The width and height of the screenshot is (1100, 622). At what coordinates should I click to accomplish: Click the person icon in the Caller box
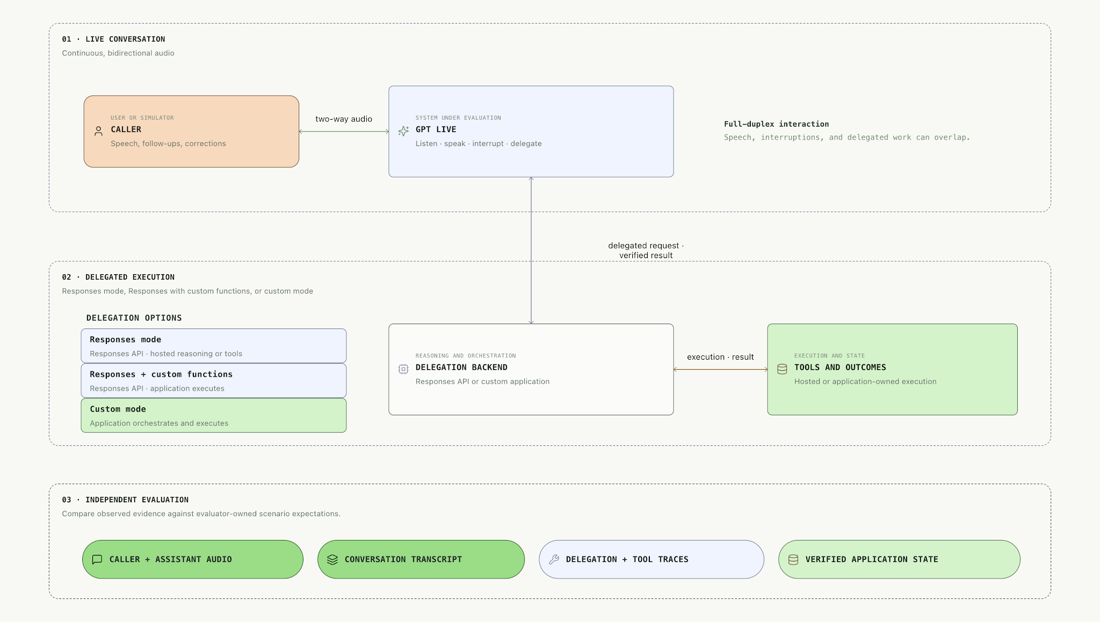point(98,131)
